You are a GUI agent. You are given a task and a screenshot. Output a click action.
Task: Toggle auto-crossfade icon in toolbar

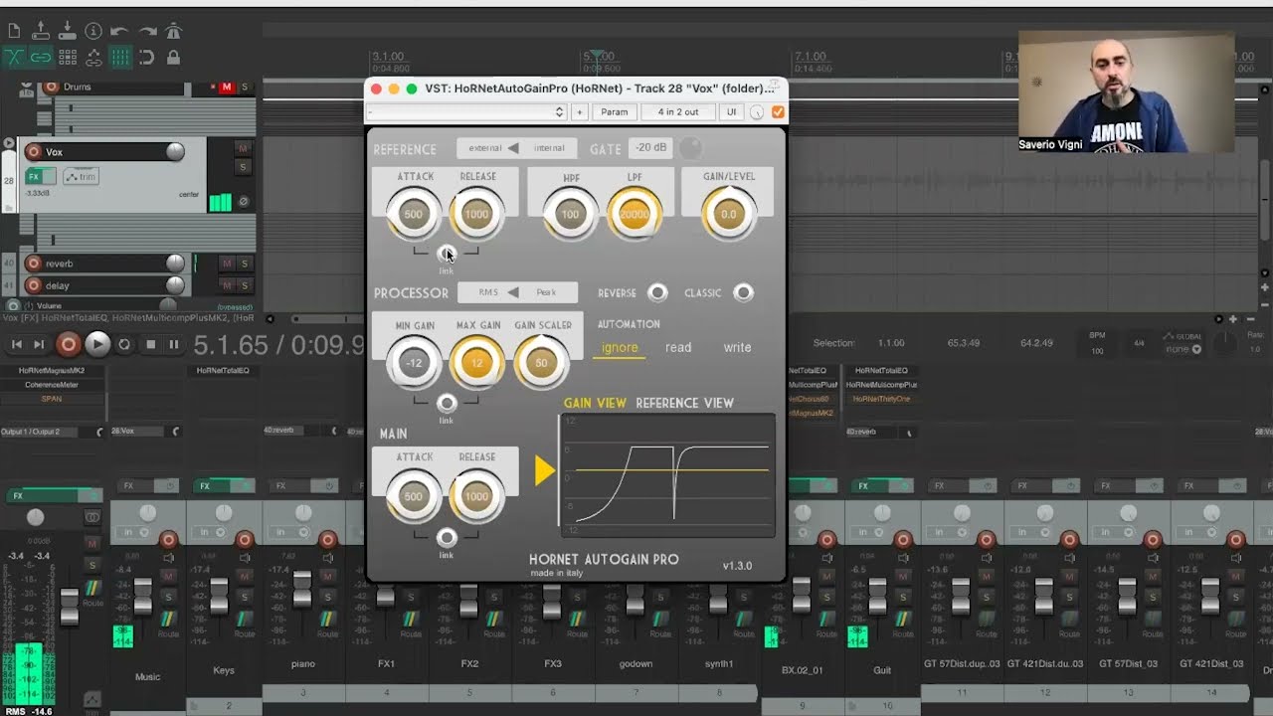pyautogui.click(x=14, y=57)
